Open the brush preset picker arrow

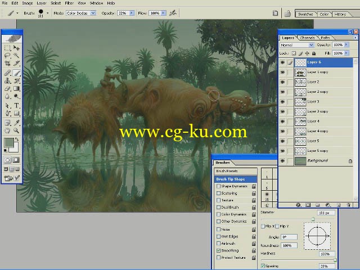point(47,13)
